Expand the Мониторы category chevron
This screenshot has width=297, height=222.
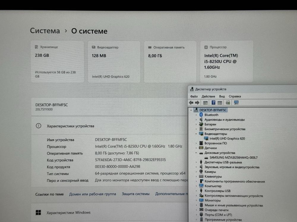[x=196, y=200]
